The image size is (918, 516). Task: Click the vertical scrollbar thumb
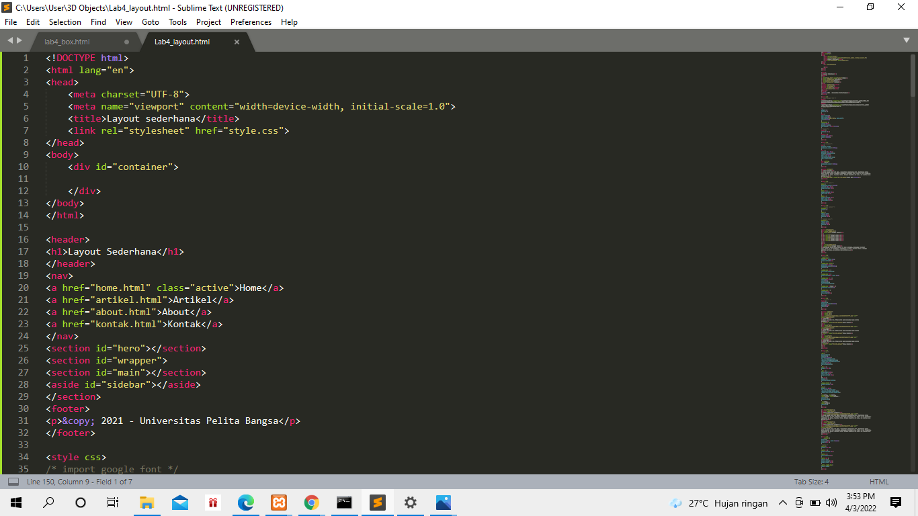(x=913, y=76)
